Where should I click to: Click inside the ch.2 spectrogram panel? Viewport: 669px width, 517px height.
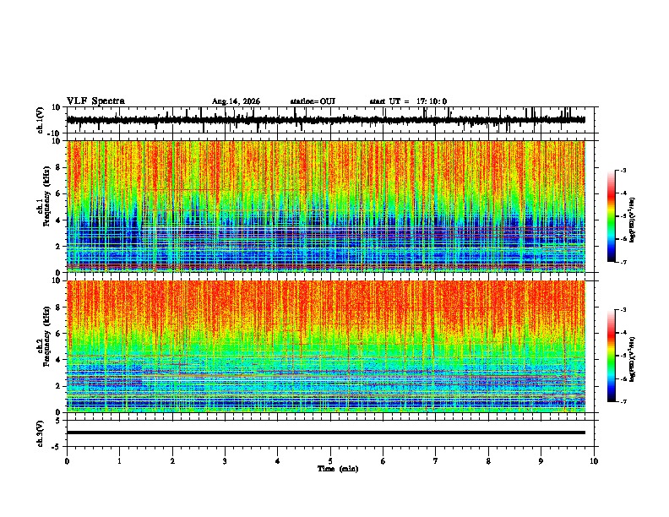(x=326, y=346)
